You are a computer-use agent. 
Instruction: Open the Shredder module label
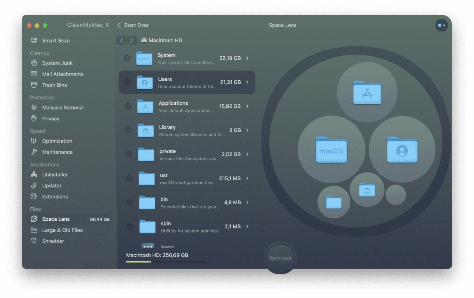tap(53, 241)
